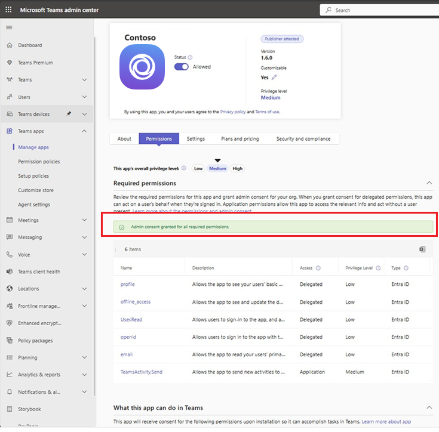Screen dimensions: 439x432
Task: Unpin Teams devices using the pin icon
Action: click(69, 114)
